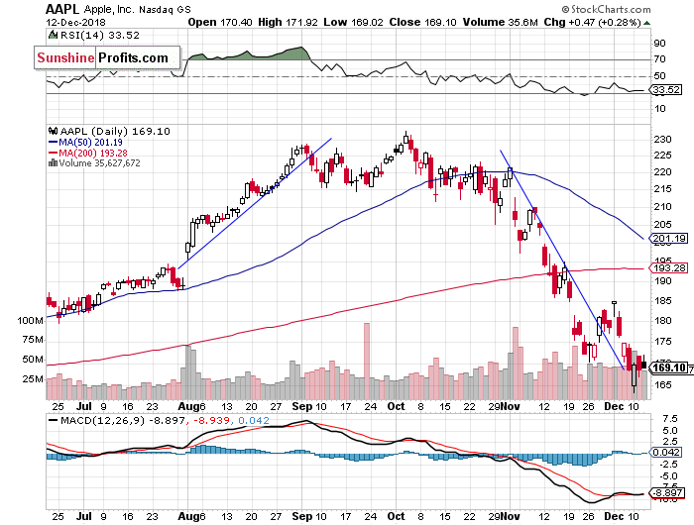Click the 230 price axis label

point(662,140)
